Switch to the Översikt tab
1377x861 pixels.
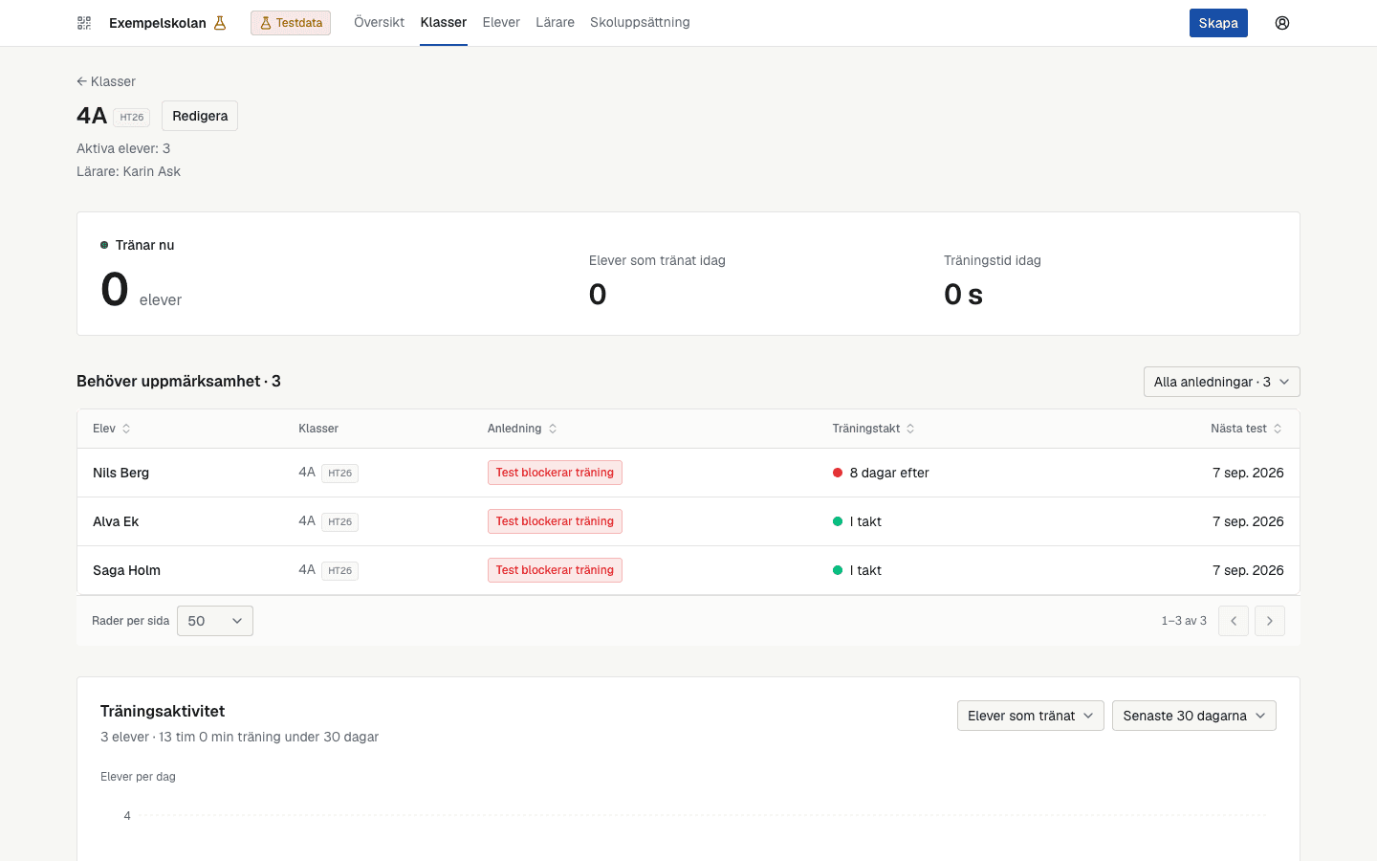pos(379,22)
